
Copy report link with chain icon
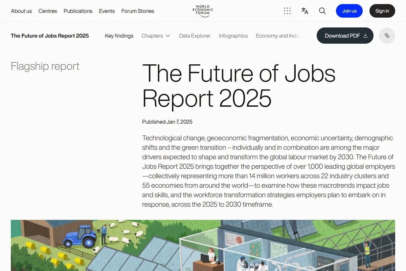tap(387, 36)
